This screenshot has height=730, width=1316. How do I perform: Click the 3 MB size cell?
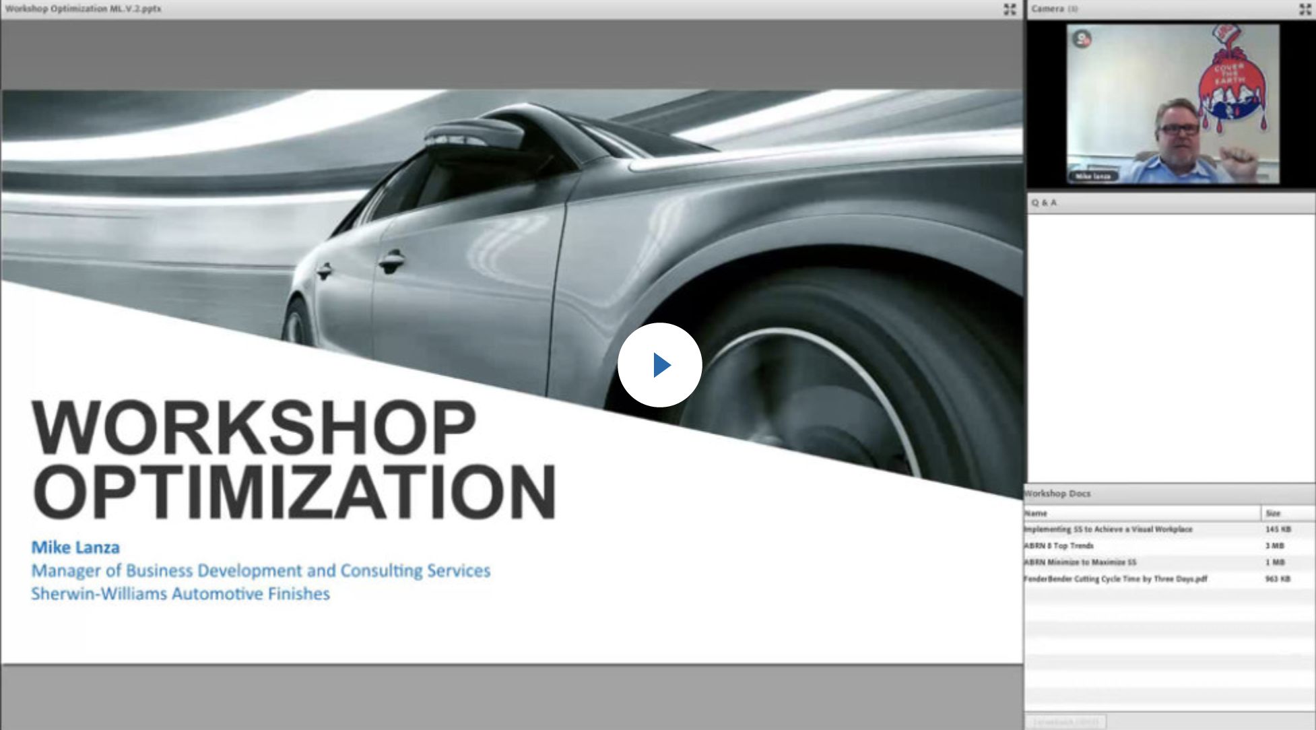[x=1275, y=546]
